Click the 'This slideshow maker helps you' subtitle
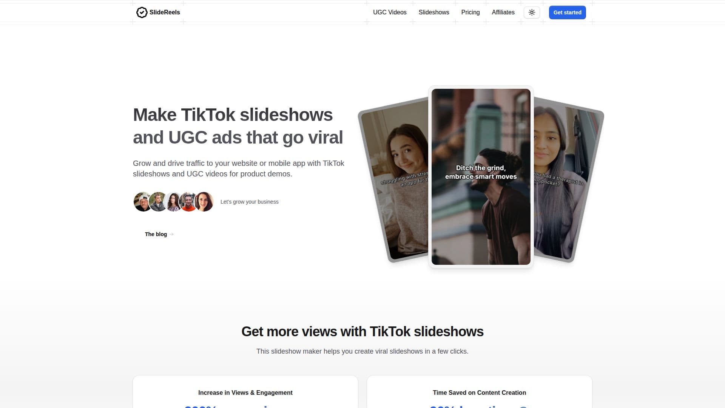The width and height of the screenshot is (725, 408). (x=362, y=351)
